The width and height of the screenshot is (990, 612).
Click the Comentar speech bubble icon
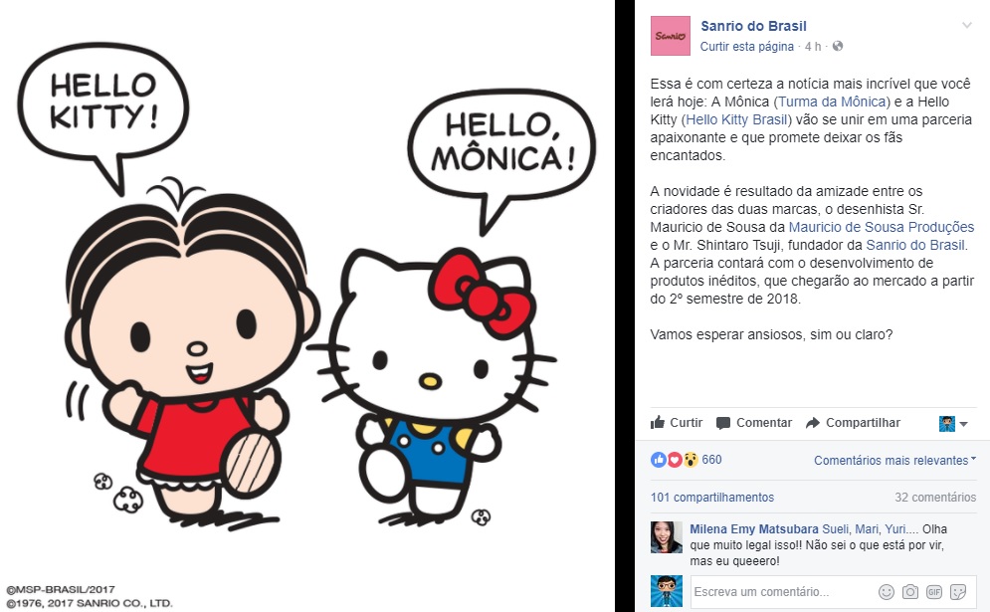pos(723,423)
